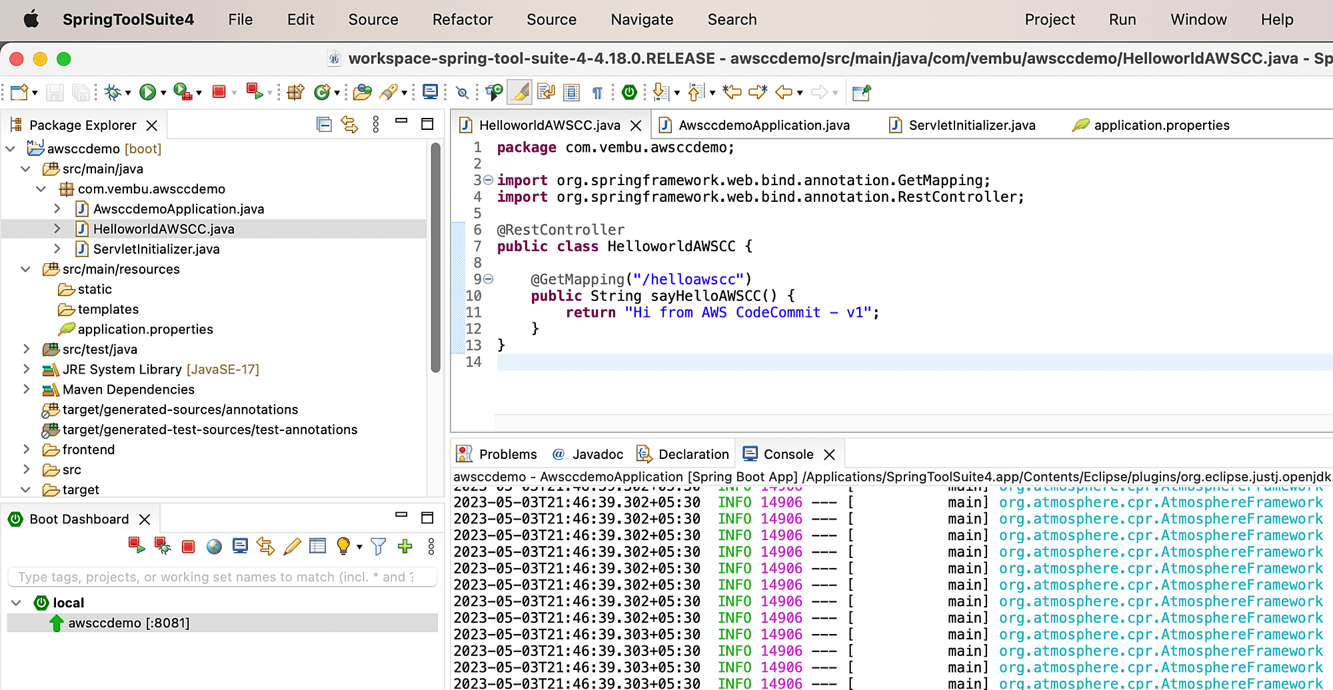Viewport: 1333px width, 690px height.
Task: Click red Stop icon in Boot Dashboard
Action: (189, 547)
